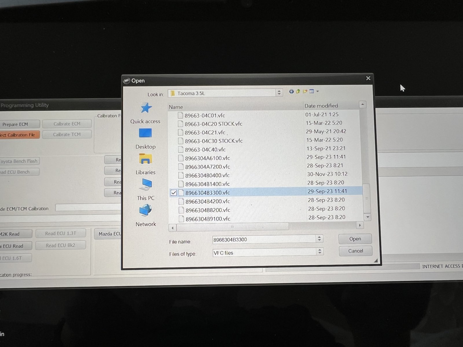The image size is (463, 347).
Task: Click horizontal scrollbar thumb in file list
Action: 232,227
